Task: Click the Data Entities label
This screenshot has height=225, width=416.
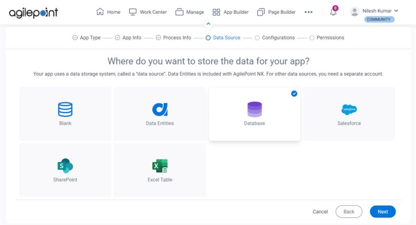Action: 160,123
